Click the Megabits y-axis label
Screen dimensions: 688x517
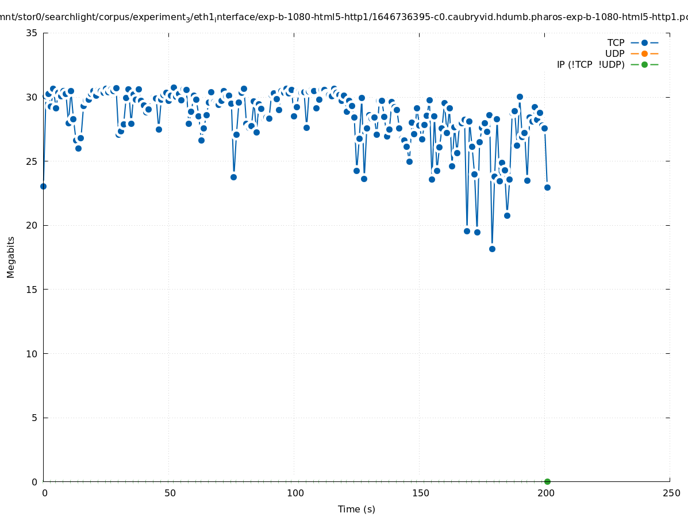point(11,257)
